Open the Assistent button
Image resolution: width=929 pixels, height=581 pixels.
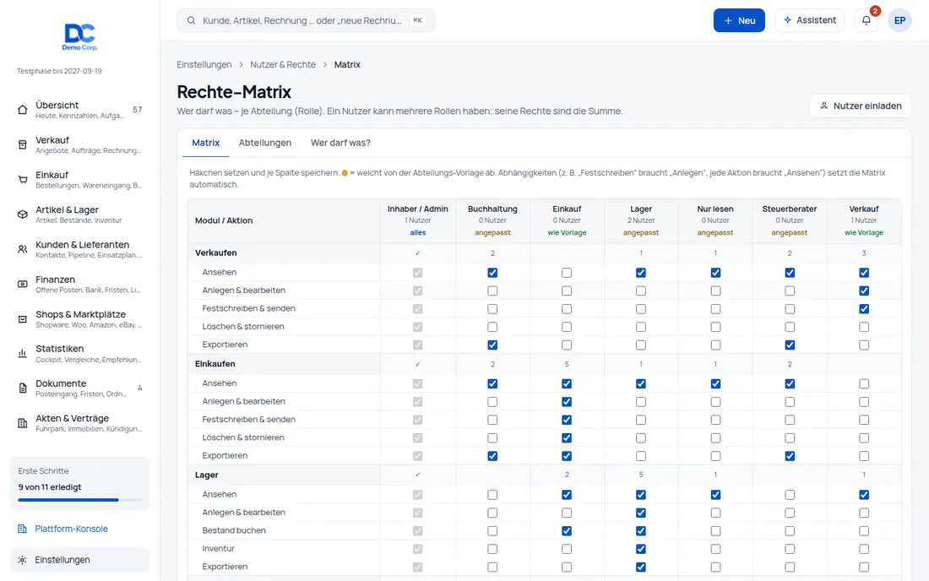(x=809, y=20)
